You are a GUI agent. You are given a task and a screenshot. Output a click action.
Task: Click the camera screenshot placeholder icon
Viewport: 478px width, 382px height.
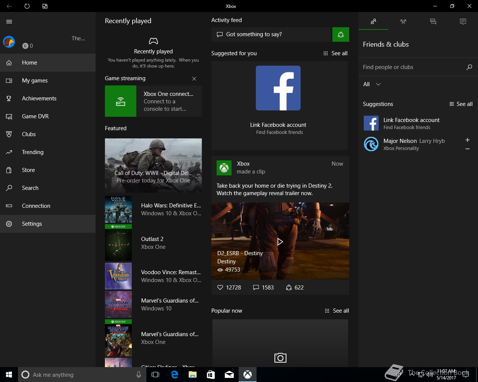280,358
